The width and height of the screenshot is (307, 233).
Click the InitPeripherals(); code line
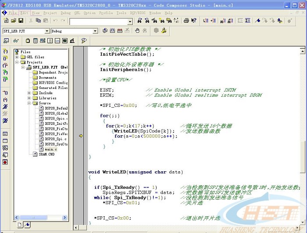pos(126,70)
